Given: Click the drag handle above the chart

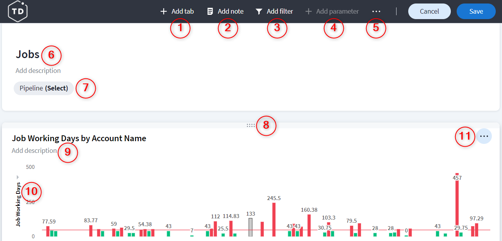Looking at the screenshot, I should coord(250,126).
